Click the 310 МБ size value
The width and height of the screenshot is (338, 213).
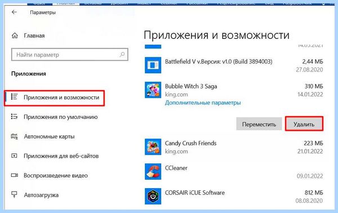click(x=314, y=86)
